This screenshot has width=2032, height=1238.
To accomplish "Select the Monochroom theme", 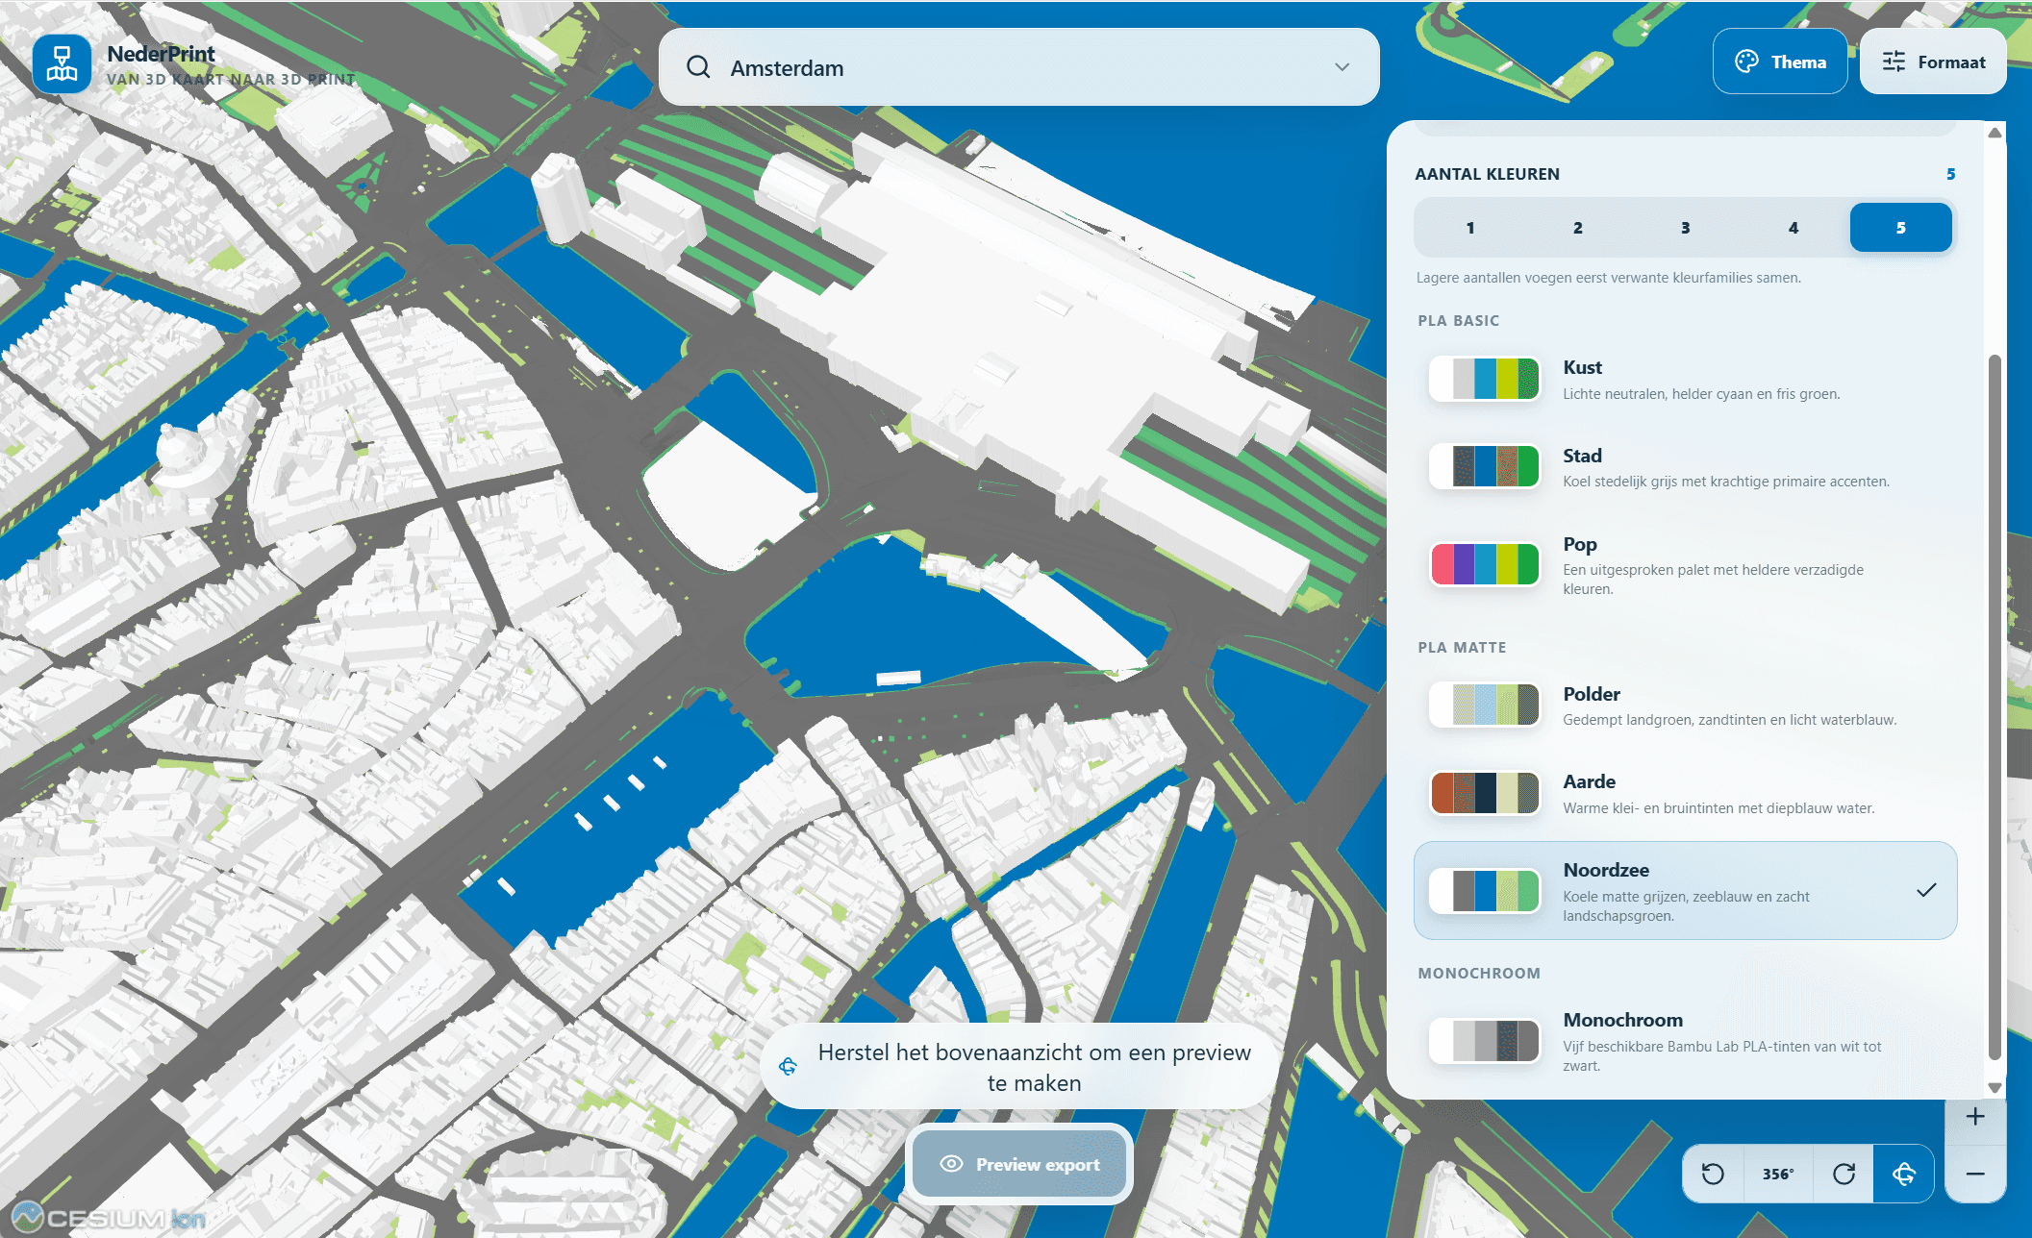I will pos(1685,1041).
